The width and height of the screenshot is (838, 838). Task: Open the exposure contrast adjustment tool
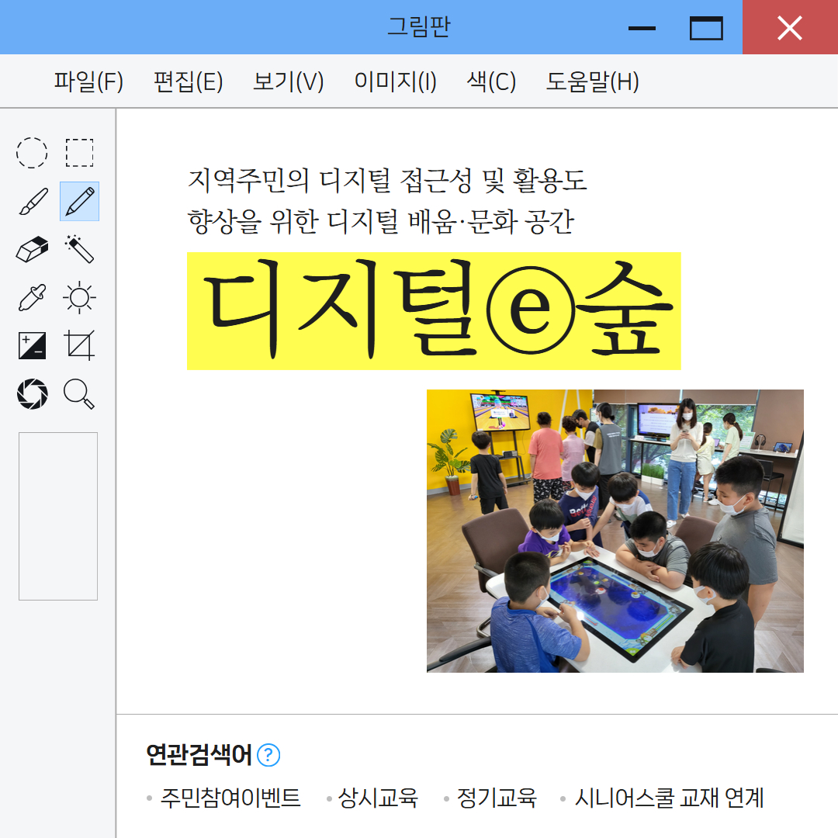pyautogui.click(x=32, y=345)
